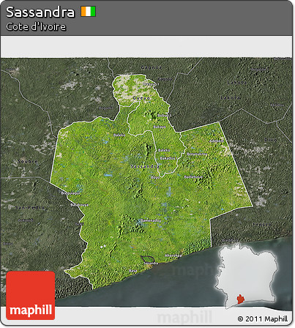Click the © 2011 Maphill copyright notice
This screenshot has width=295, height=328.
263,318
